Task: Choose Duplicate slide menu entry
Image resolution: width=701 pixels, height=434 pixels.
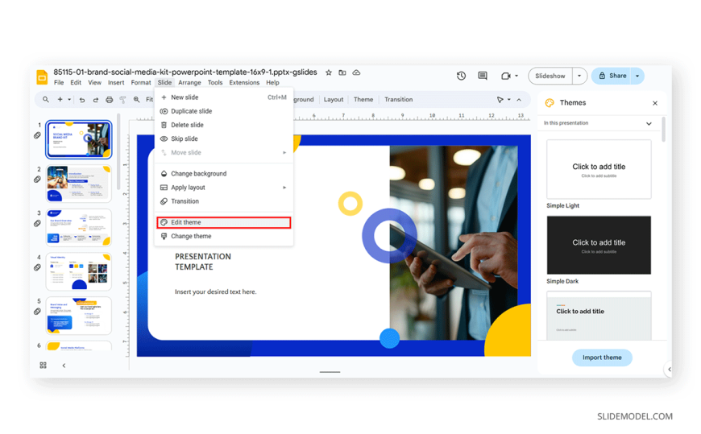Action: click(x=224, y=111)
